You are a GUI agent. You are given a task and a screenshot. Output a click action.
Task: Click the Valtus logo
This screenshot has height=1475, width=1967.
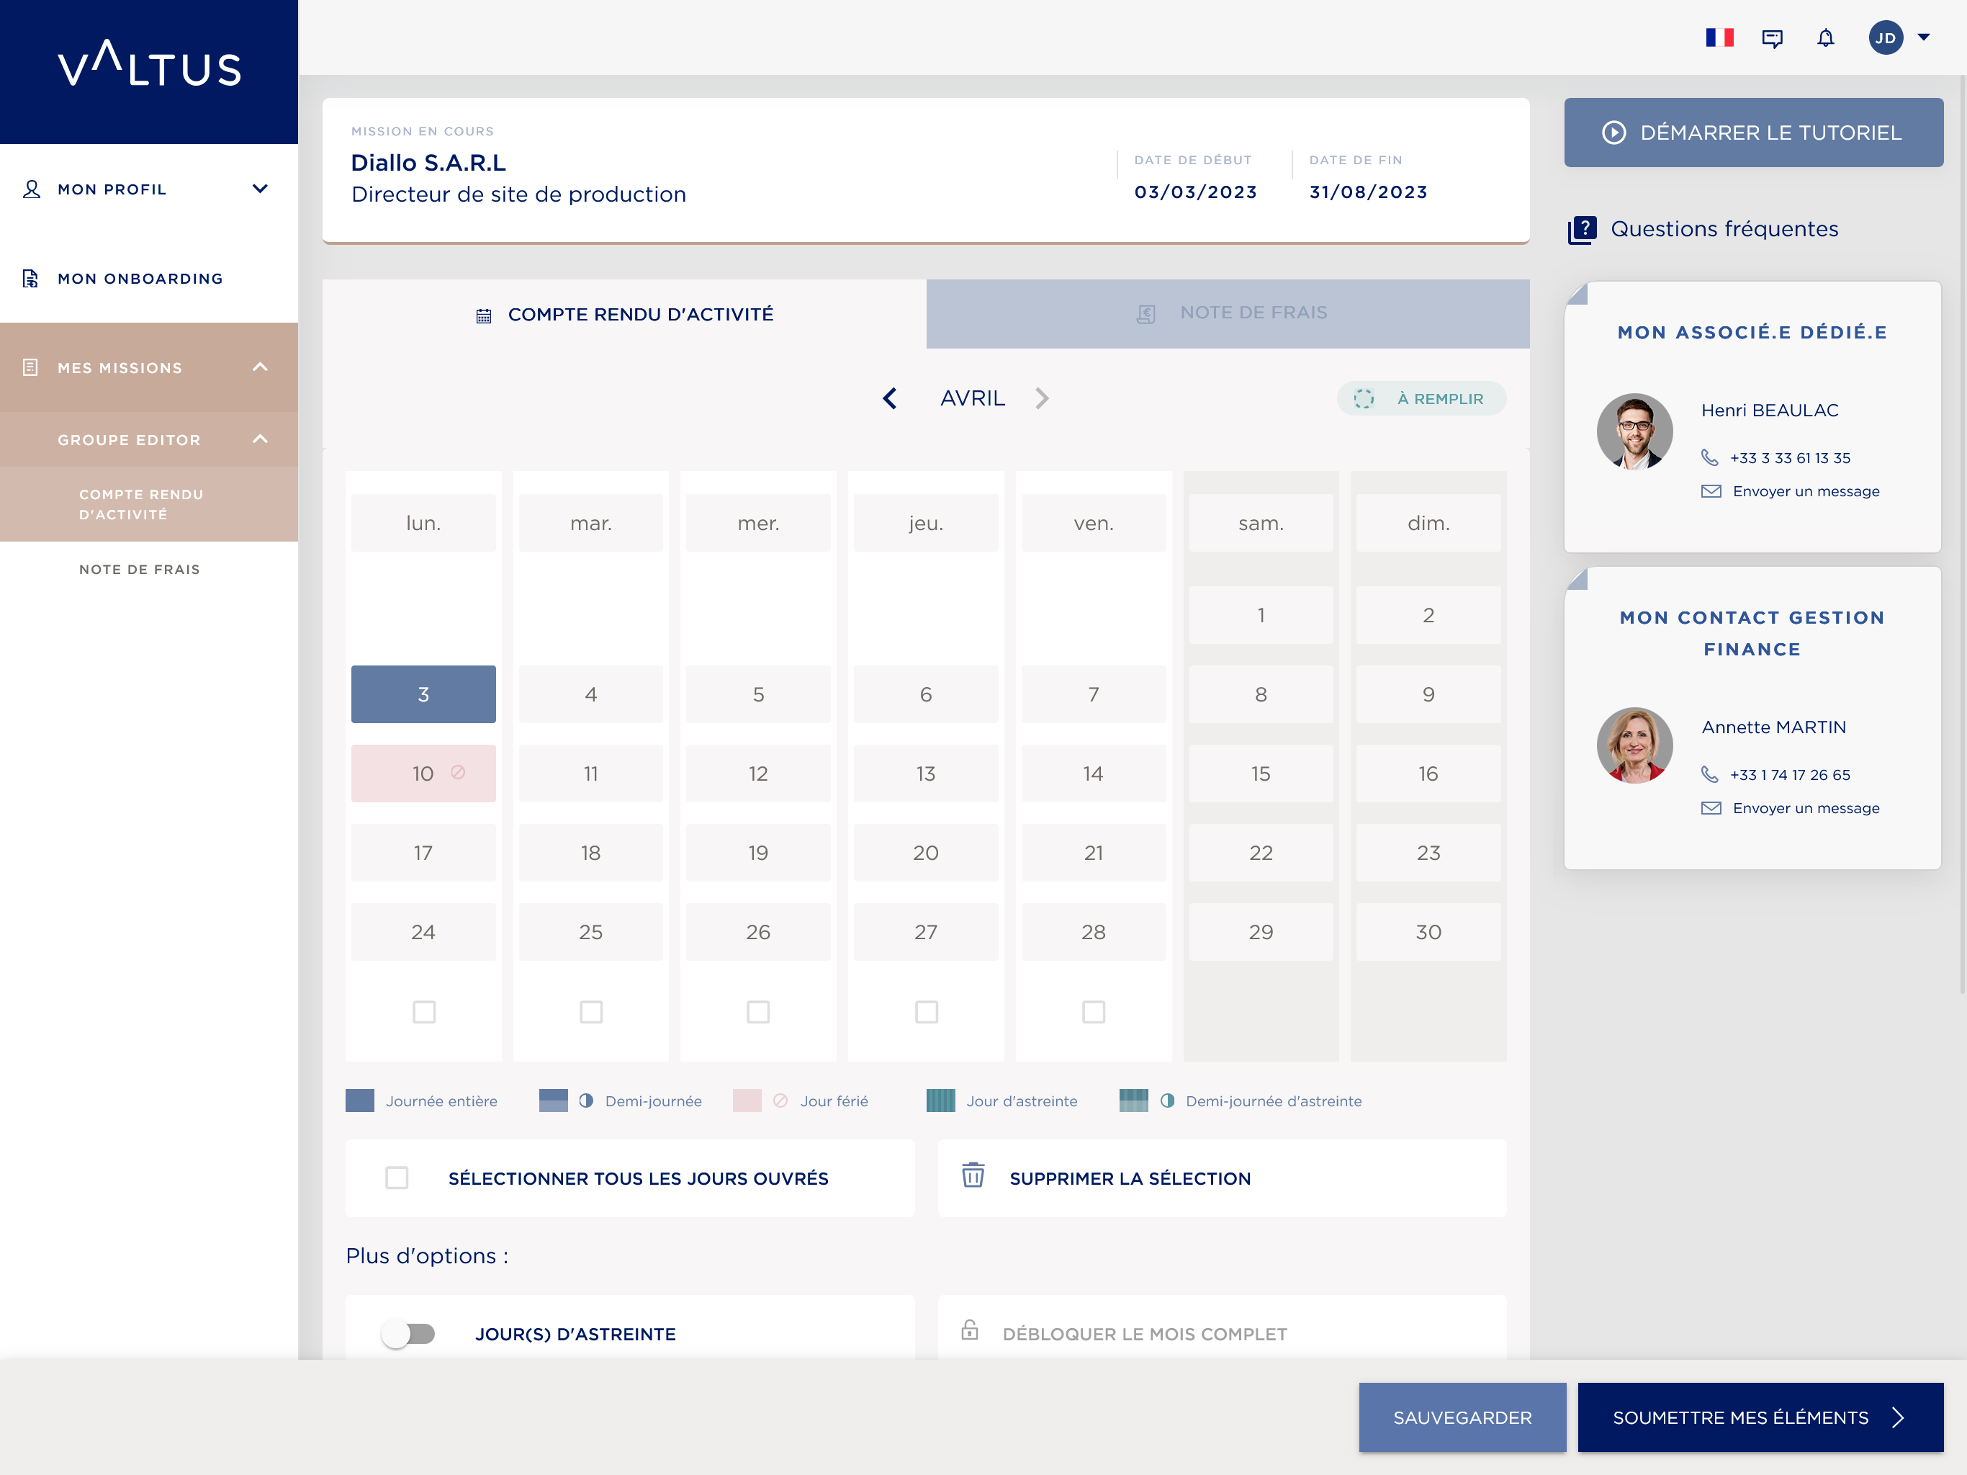pos(149,63)
